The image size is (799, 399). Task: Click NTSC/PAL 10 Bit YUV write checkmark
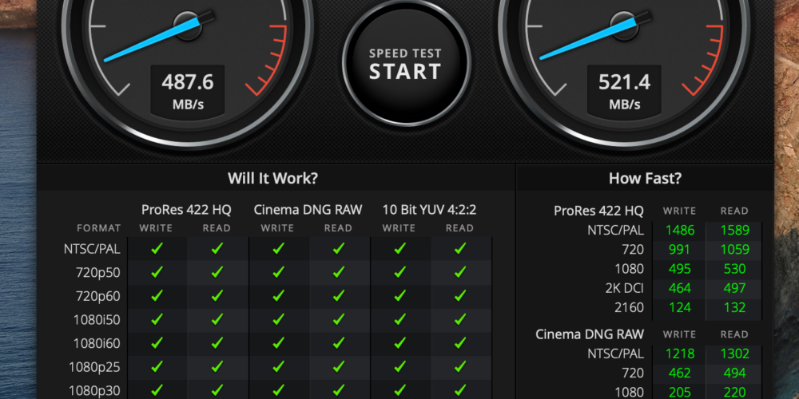coord(400,248)
